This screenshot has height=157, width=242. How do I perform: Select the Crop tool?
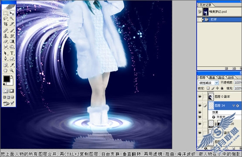click(x=6, y=24)
